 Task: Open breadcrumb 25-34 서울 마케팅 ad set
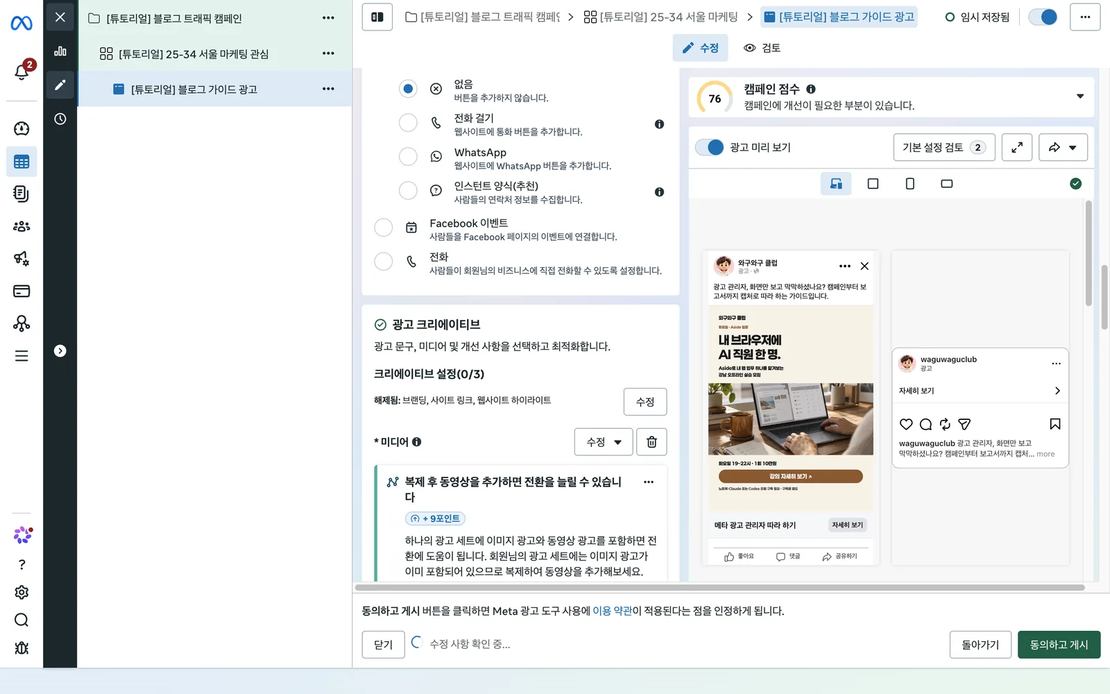[660, 17]
